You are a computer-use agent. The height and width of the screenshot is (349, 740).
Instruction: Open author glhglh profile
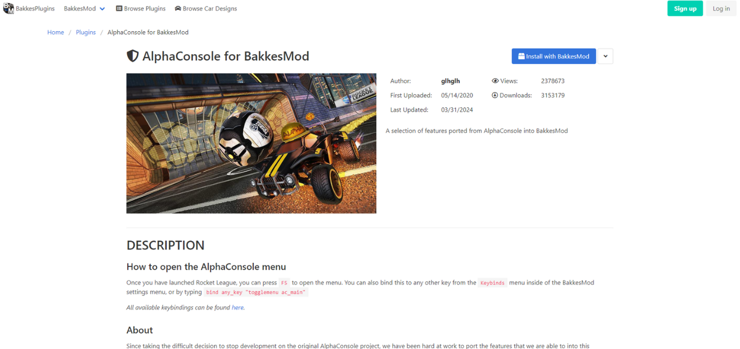click(x=451, y=81)
